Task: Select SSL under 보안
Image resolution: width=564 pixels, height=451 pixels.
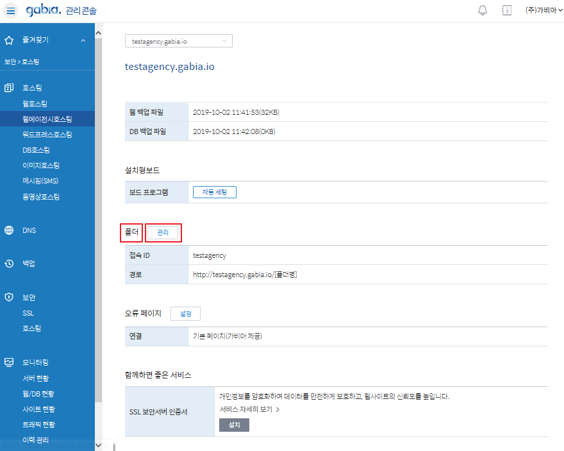Action: [x=28, y=313]
